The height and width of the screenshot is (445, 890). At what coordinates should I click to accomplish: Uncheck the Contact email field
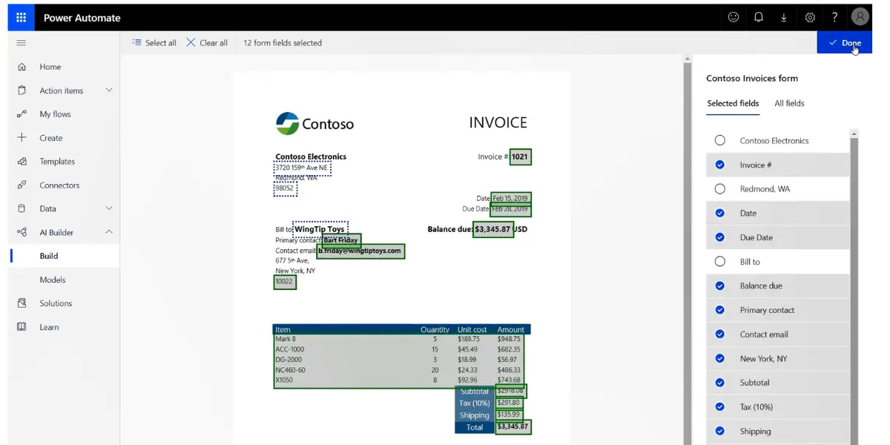pos(719,334)
